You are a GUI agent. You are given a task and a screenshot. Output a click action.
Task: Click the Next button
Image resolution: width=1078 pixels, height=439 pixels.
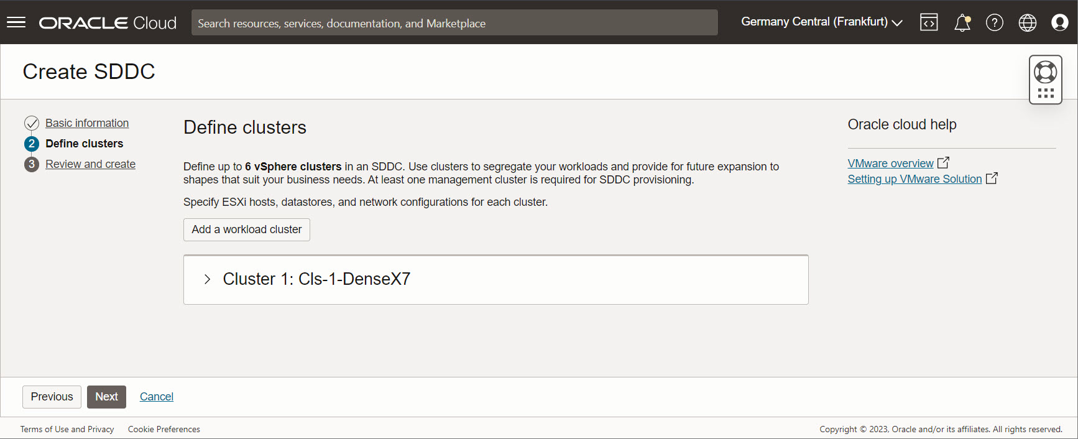[x=106, y=397]
